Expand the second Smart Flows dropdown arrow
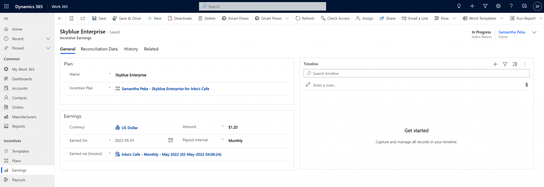This screenshot has width=544, height=187. click(287, 18)
